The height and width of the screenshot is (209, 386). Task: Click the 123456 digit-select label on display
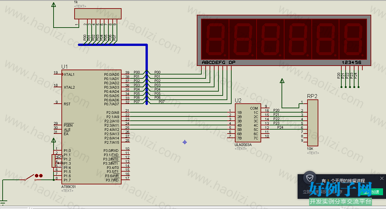click(x=352, y=62)
